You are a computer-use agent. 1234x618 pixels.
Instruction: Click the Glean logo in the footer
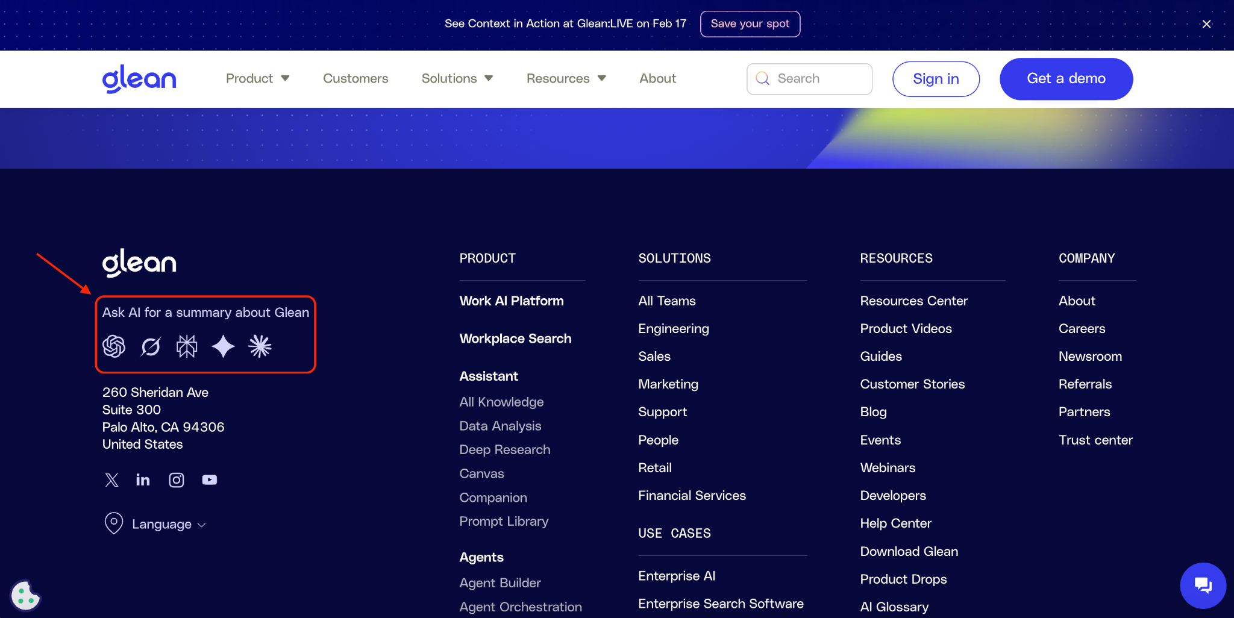[x=139, y=263]
